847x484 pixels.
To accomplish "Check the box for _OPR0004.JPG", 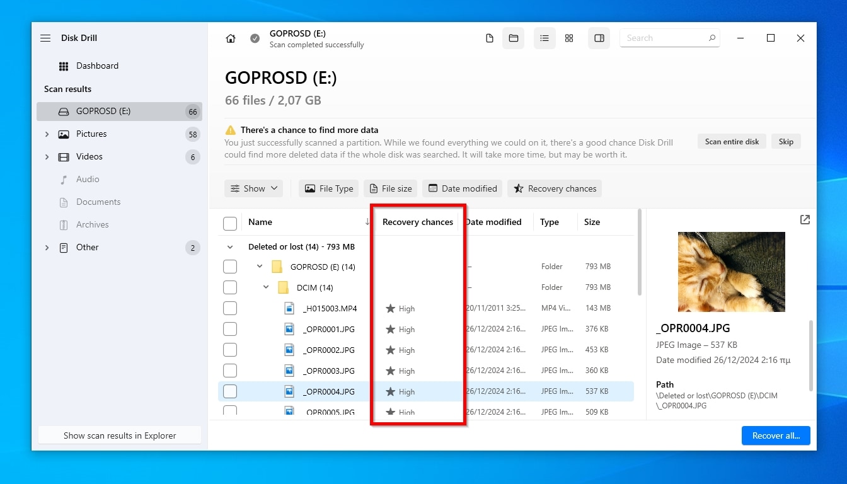I will 230,391.
